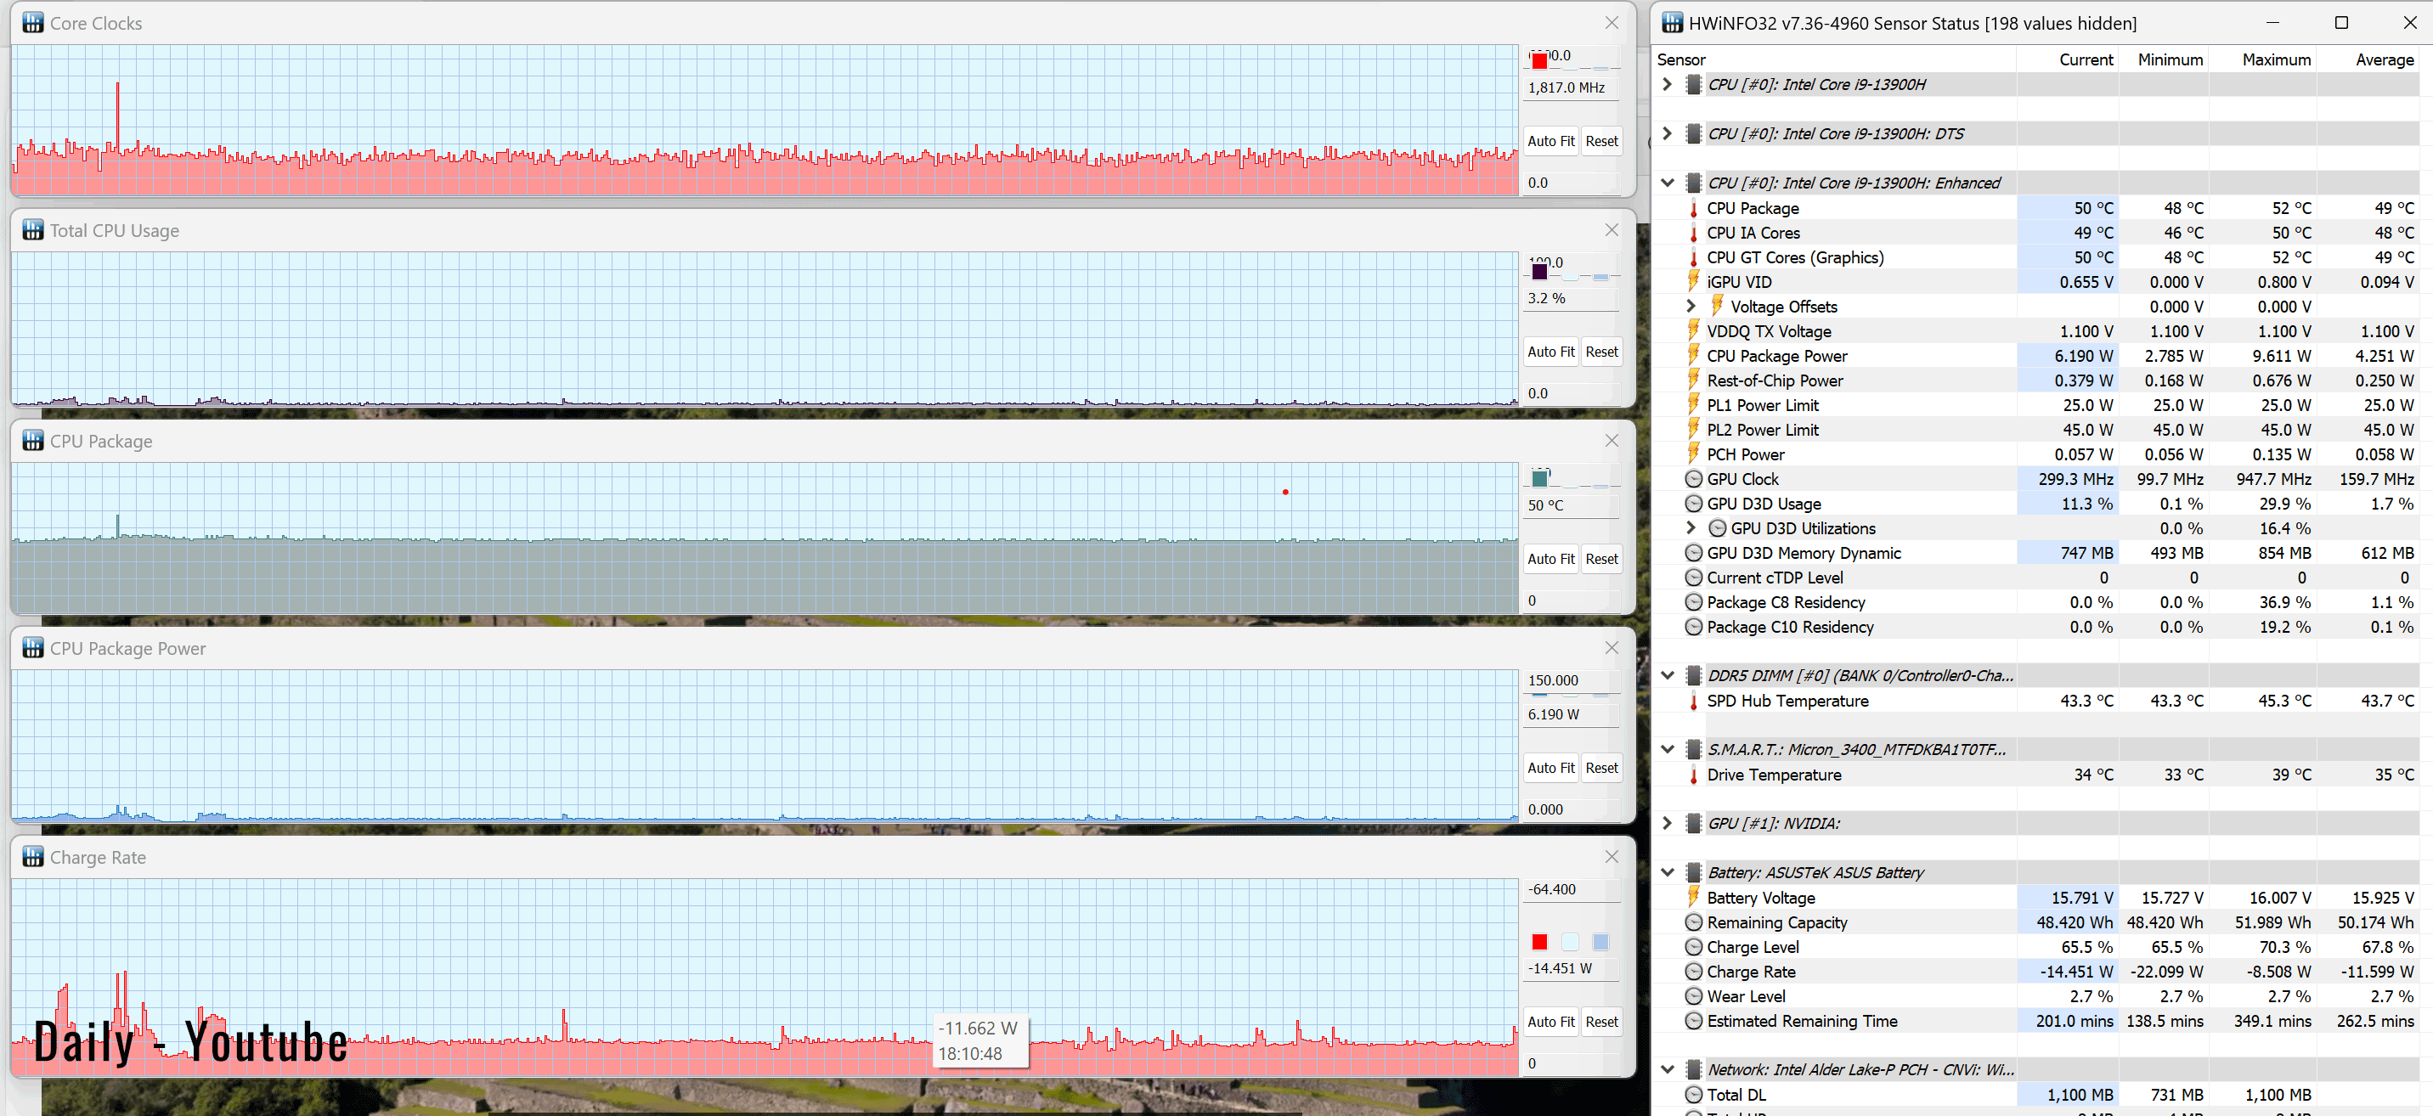Expand the CPU [#0]: Intel Core i9-13900H group

[1668, 84]
